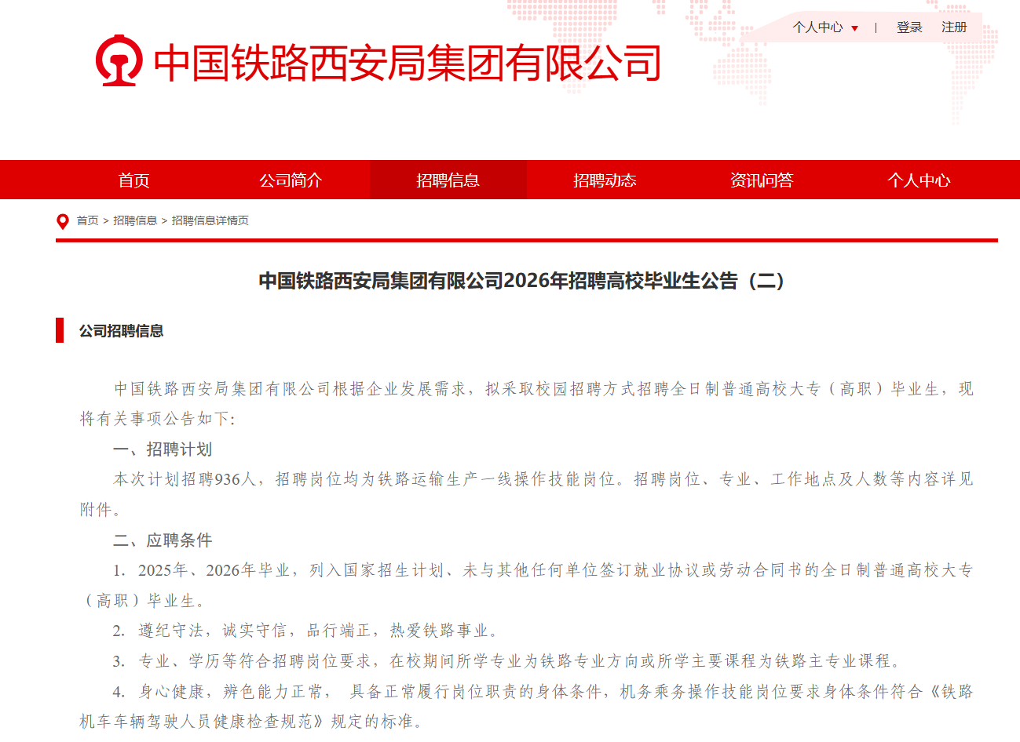Image resolution: width=1020 pixels, height=742 pixels.
Task: Open the 注册 register link
Action: click(954, 27)
